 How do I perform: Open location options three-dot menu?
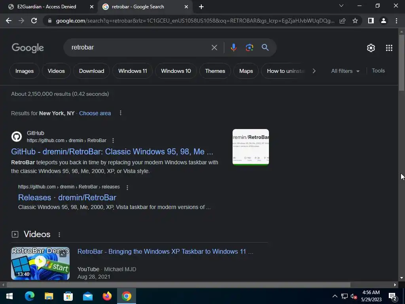[120, 113]
